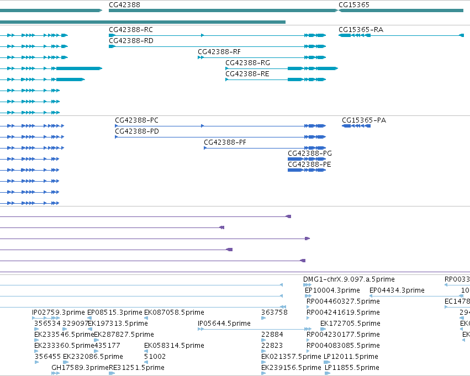Select the CG15365-RA transcript label
Image resolution: width=470 pixels, height=376 pixels.
361,30
